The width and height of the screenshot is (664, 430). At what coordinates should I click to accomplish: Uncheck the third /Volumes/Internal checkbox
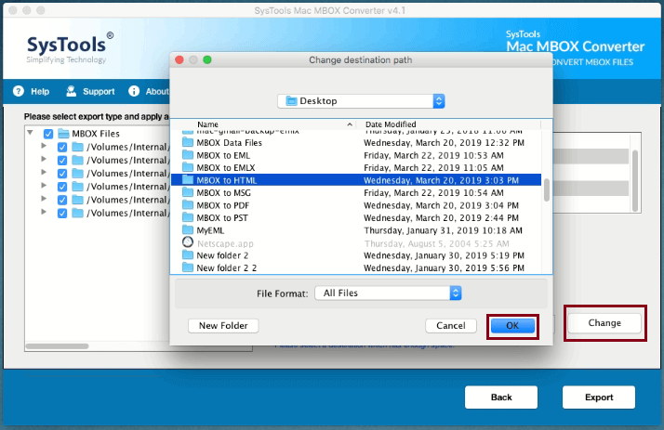[62, 174]
